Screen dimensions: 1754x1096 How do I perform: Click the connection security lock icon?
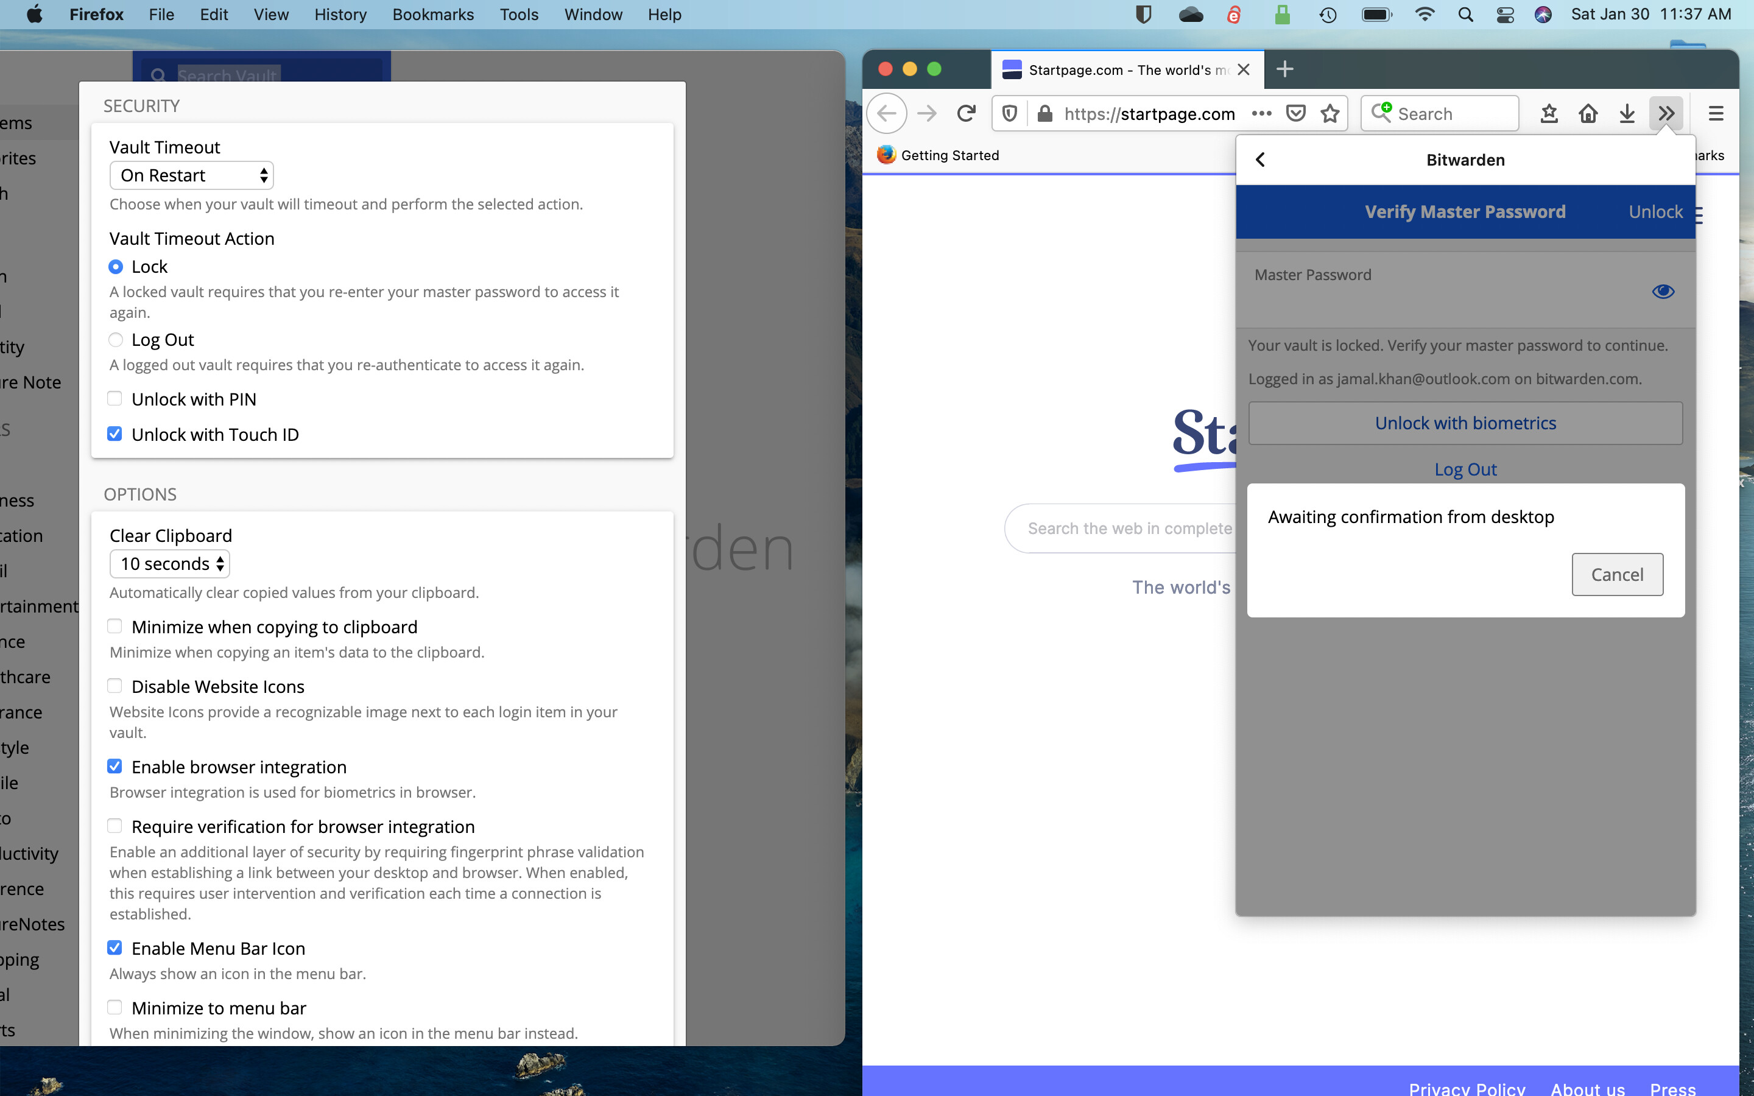coord(1046,114)
